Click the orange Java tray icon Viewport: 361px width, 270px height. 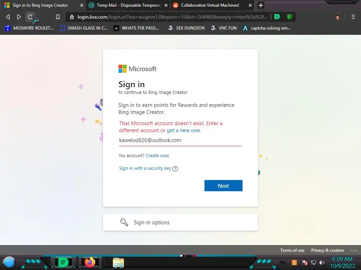point(294,262)
